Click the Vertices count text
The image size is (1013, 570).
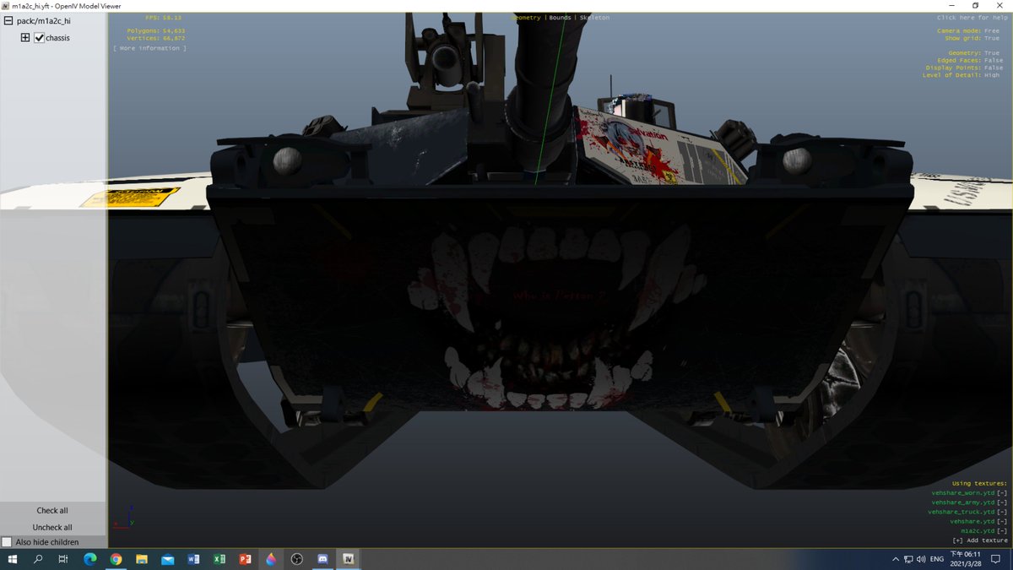(156, 38)
